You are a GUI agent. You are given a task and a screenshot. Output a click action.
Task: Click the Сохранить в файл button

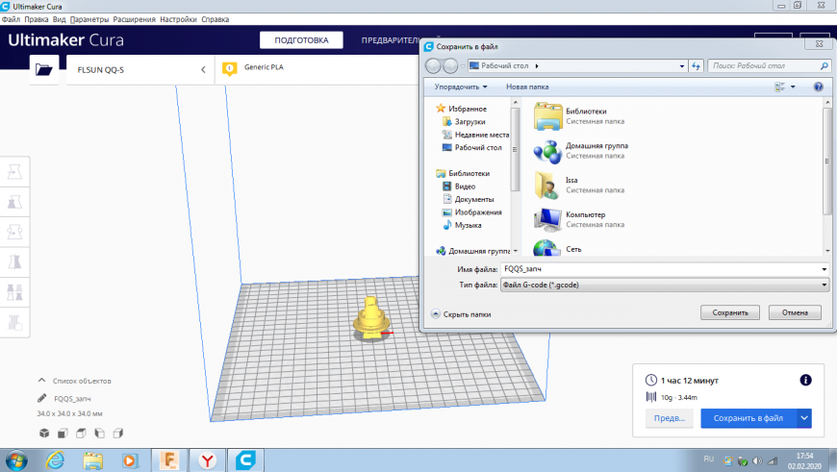coord(748,418)
